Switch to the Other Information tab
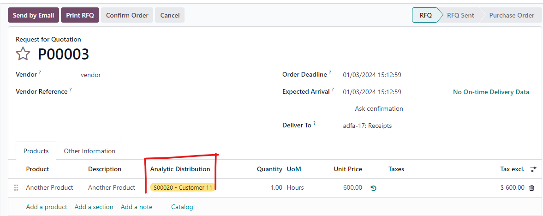543x216 pixels. (x=90, y=151)
